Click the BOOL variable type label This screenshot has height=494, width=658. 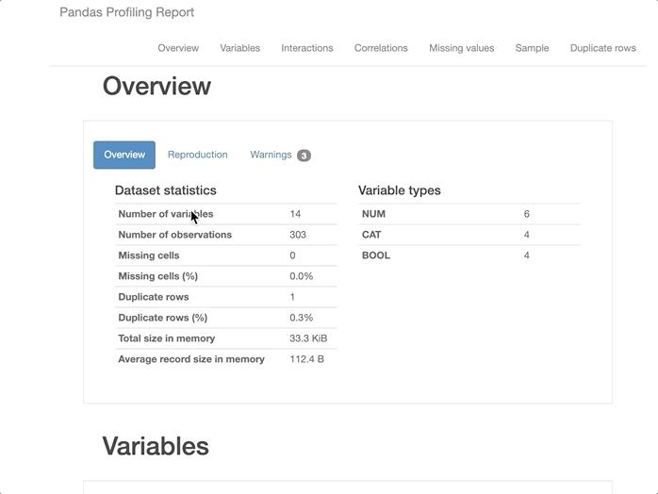376,255
